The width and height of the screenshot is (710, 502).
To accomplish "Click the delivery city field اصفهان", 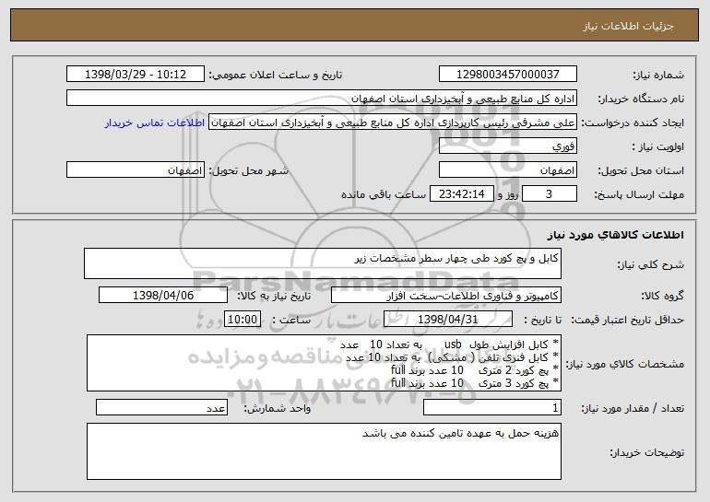I will point(136,170).
